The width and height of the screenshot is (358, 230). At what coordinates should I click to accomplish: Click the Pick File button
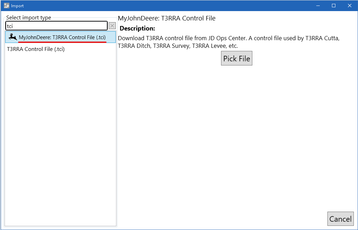point(237,58)
